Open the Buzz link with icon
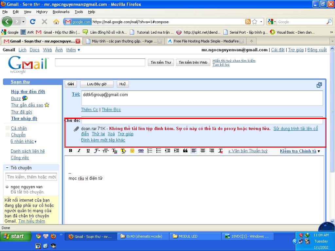Screen dimensions: 335x251 19,98
